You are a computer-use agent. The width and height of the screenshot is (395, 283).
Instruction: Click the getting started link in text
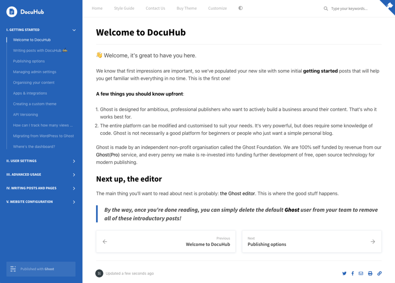320,71
